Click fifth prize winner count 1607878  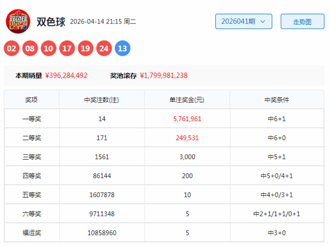102,195
